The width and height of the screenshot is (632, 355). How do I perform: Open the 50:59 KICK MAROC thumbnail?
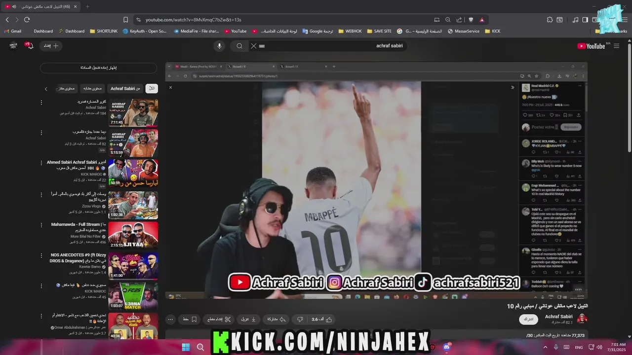point(133,173)
